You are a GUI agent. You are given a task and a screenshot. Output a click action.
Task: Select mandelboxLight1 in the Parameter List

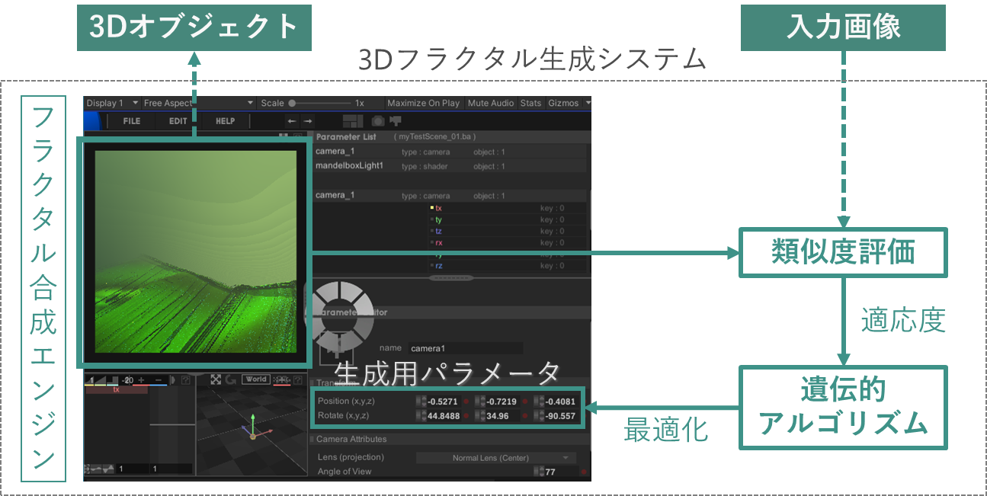tap(349, 166)
